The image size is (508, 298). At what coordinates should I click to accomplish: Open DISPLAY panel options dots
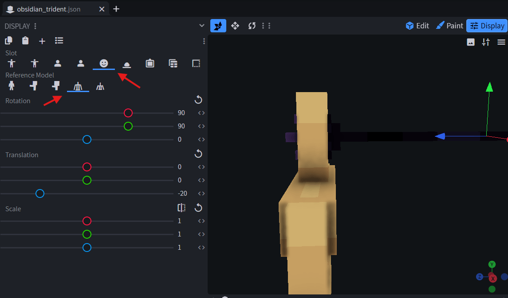(35, 26)
